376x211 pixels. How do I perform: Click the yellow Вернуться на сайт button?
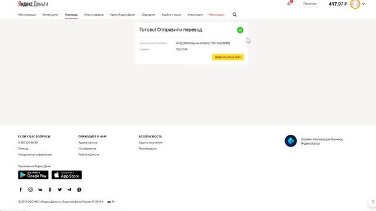[228, 57]
